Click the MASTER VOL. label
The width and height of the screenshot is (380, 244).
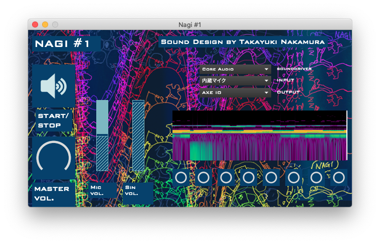pyautogui.click(x=54, y=193)
